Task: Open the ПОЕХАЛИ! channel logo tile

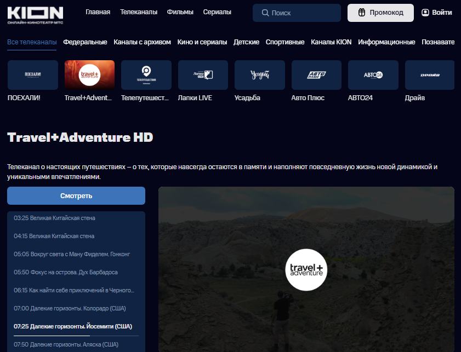Action: click(33, 75)
